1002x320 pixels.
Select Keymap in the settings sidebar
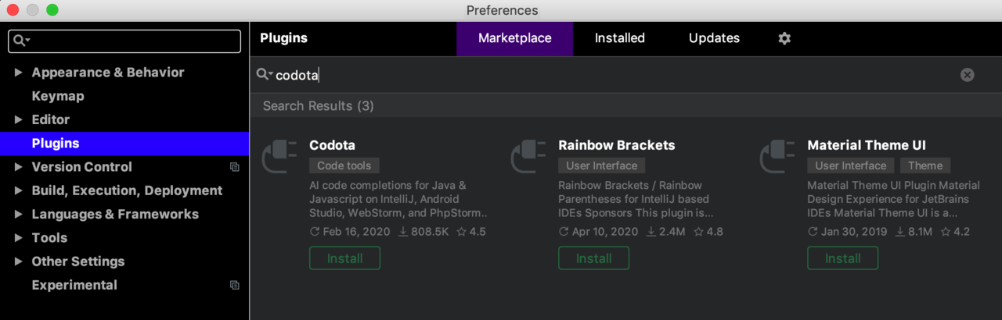click(57, 97)
